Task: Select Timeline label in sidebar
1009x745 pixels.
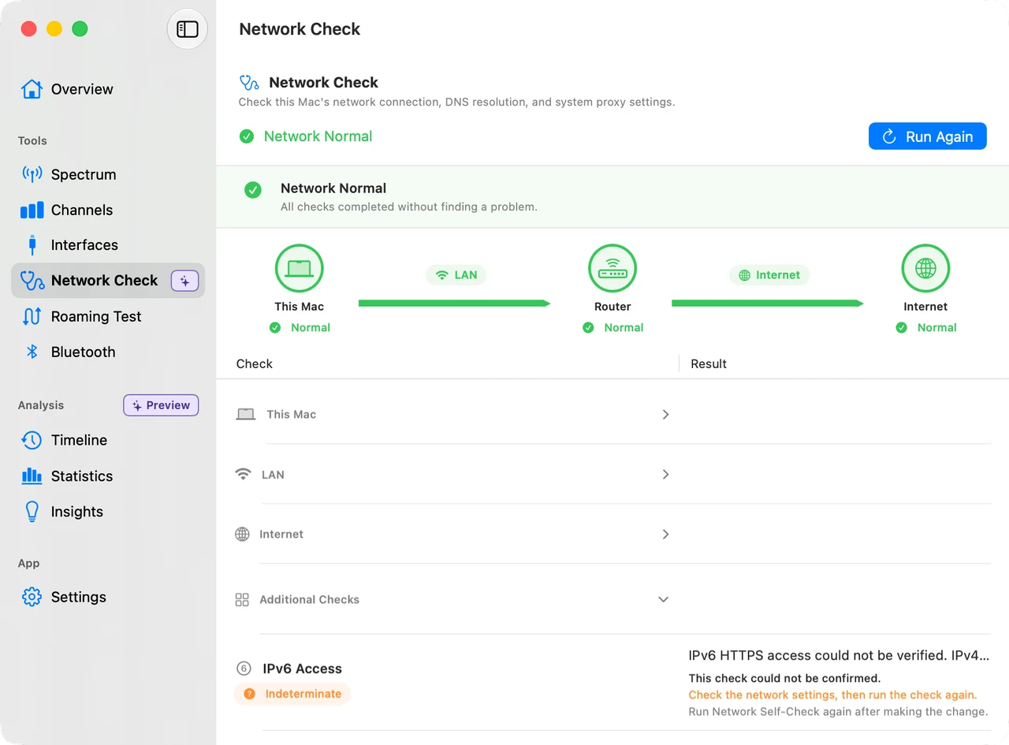Action: pyautogui.click(x=79, y=440)
